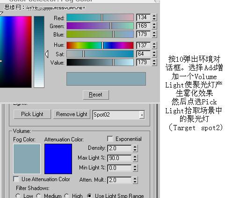The width and height of the screenshot is (232, 198).
Task: Click the Blue channel slider
Action: click(x=100, y=34)
